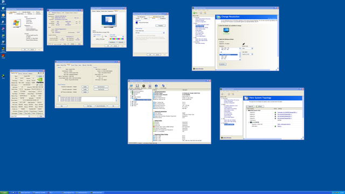
Task: Click globe toolbar icon in AIDA64 window
Action: tap(144, 86)
